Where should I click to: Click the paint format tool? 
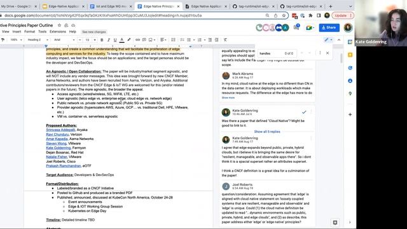pyautogui.click(x=3, y=39)
